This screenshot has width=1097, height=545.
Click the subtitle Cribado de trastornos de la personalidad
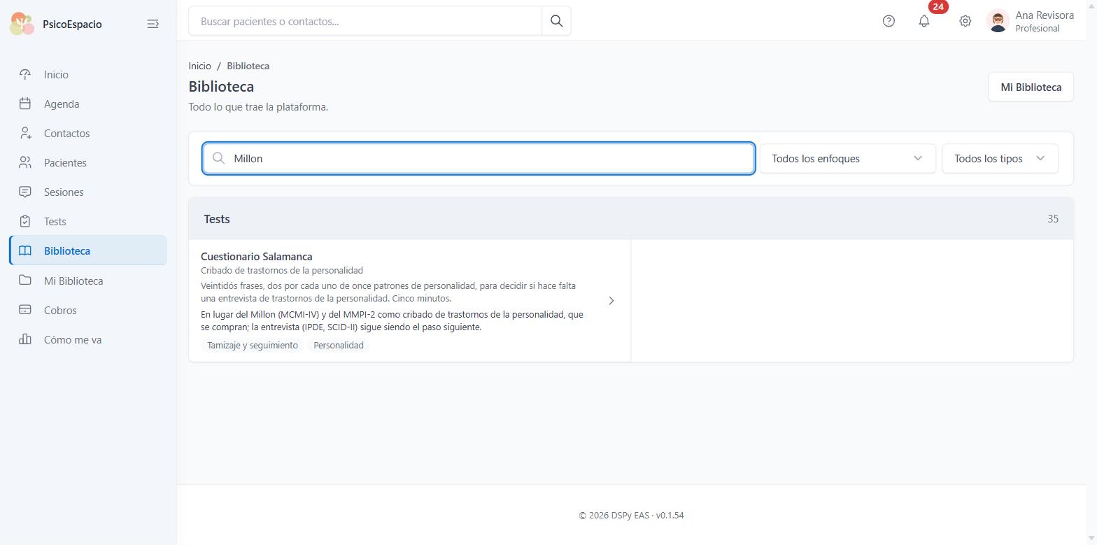pos(282,270)
